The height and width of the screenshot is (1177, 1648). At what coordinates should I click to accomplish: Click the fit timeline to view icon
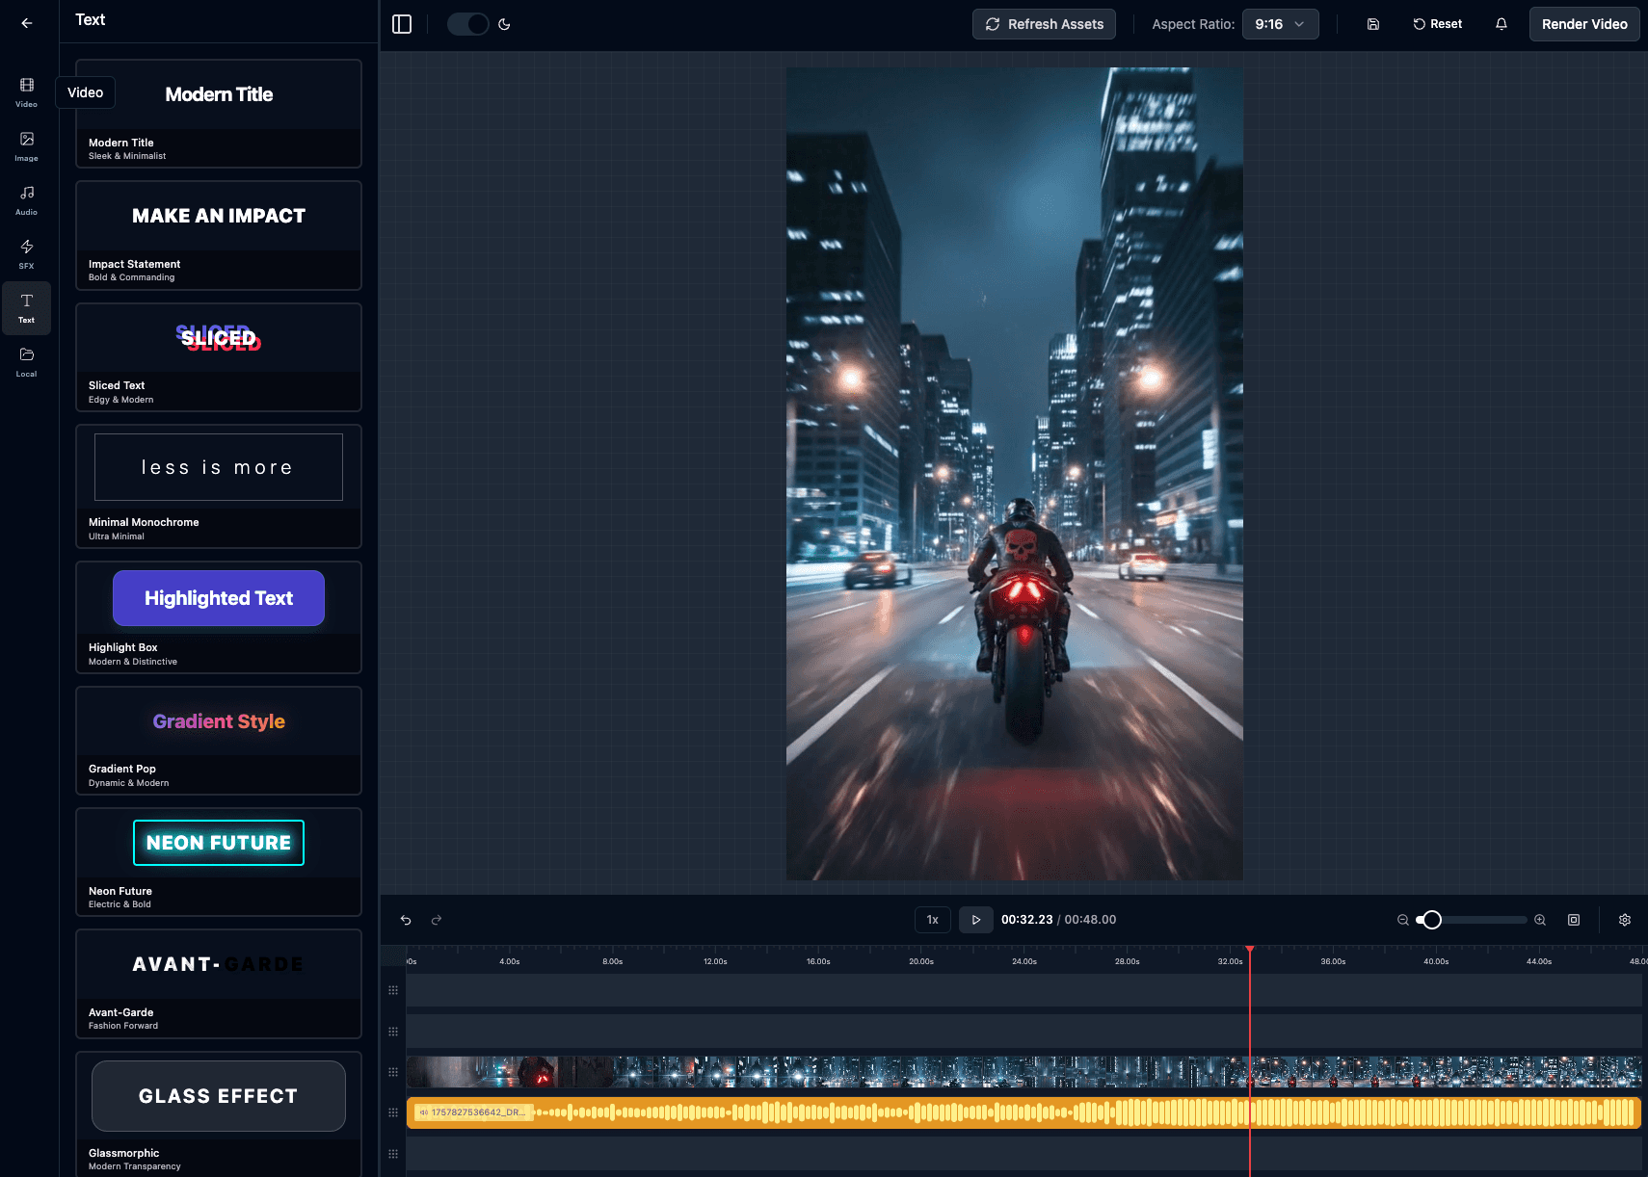pos(1574,920)
